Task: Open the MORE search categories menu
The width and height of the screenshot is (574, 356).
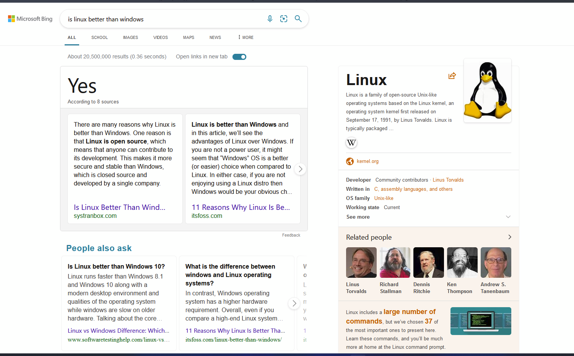Action: 246,37
